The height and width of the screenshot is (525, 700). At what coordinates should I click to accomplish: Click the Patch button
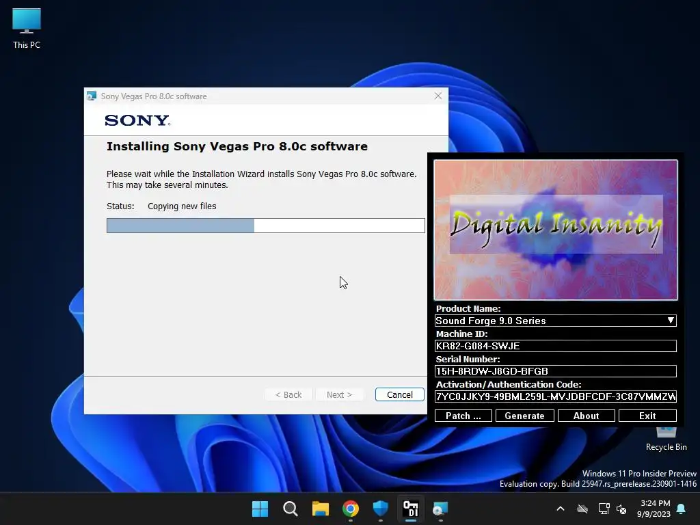[x=463, y=416]
